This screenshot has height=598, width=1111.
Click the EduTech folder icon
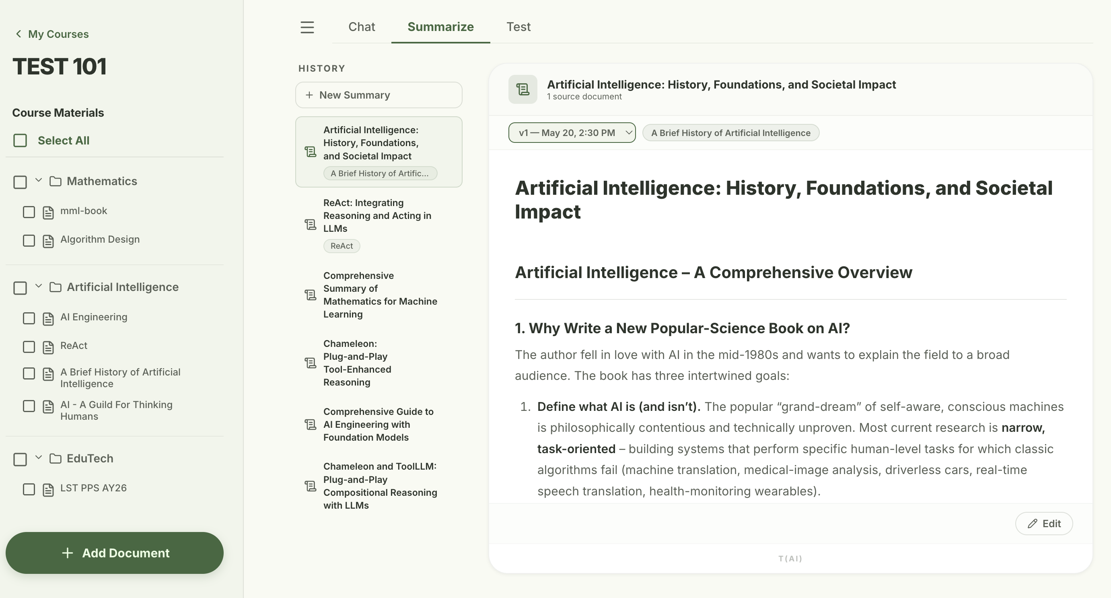coord(55,458)
